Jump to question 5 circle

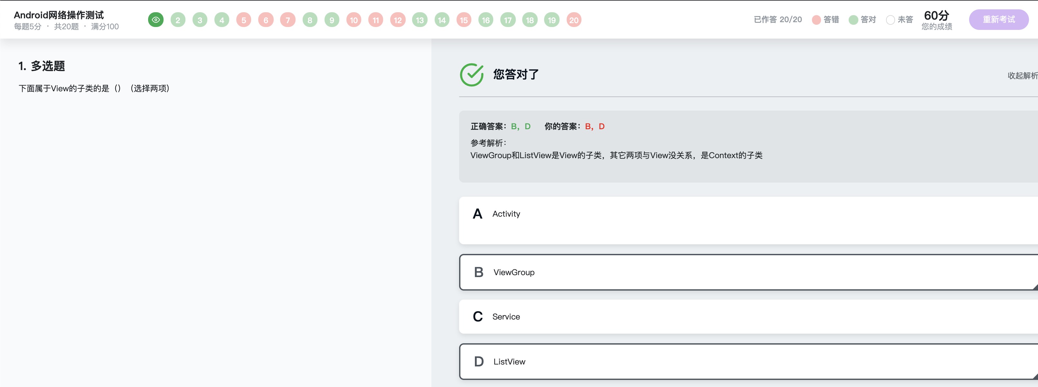point(244,20)
